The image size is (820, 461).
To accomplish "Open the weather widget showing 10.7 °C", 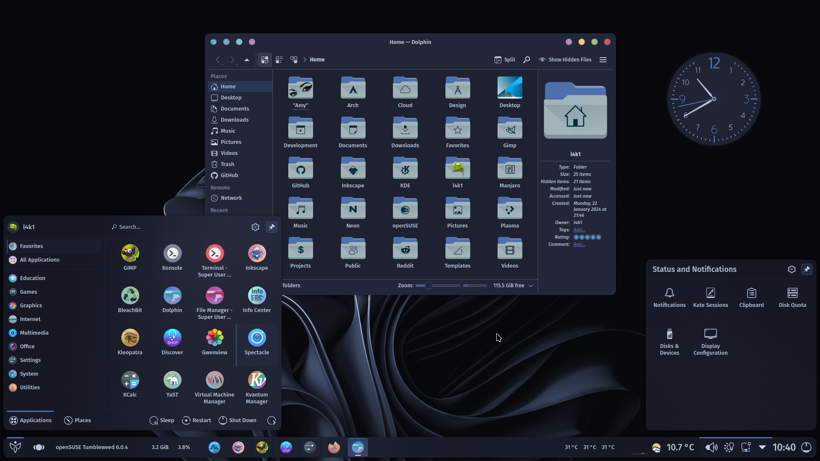I will click(673, 447).
